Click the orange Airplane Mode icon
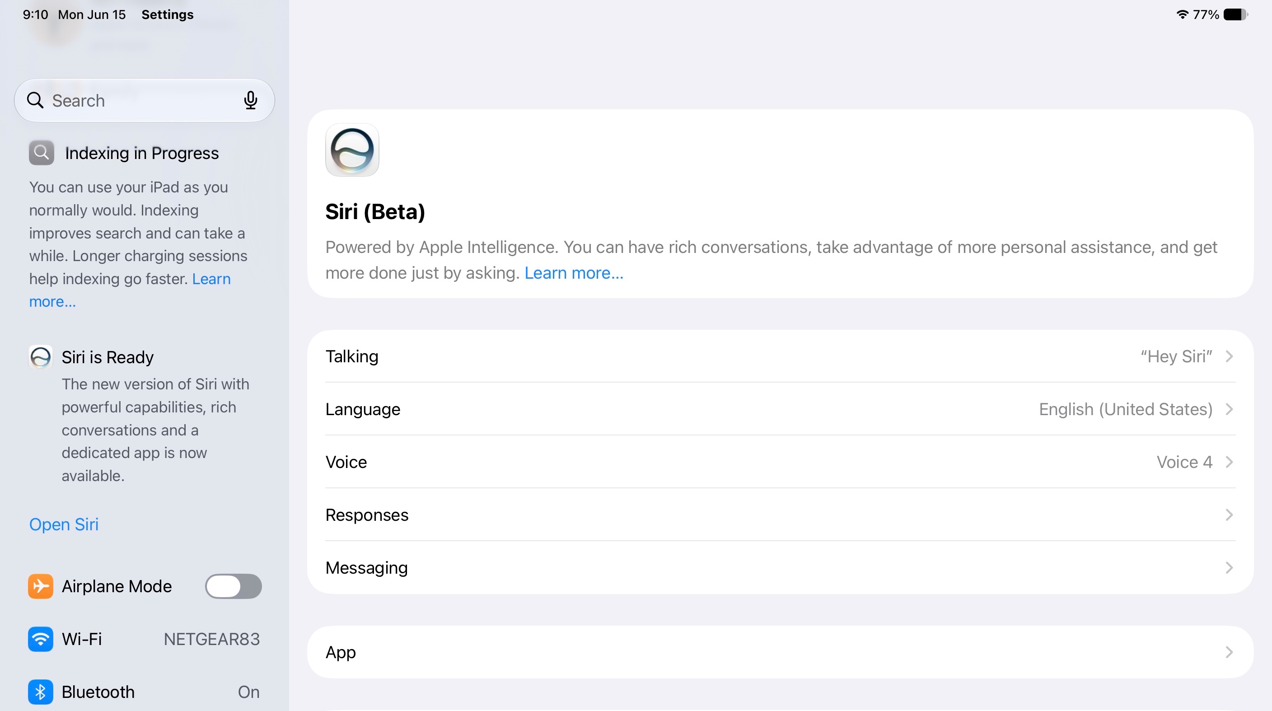 tap(41, 586)
